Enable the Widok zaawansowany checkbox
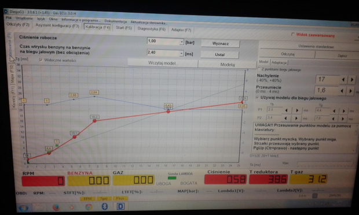The width and height of the screenshot is (359, 215). coord(292,34)
